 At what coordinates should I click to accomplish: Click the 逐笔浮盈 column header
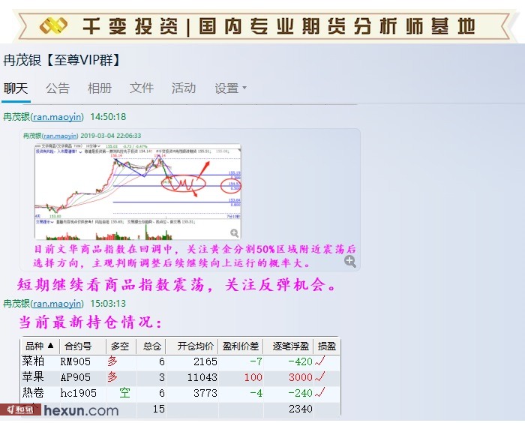click(x=287, y=346)
